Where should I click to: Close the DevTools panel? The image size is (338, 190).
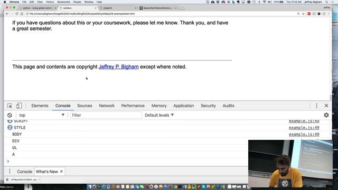pos(326,106)
